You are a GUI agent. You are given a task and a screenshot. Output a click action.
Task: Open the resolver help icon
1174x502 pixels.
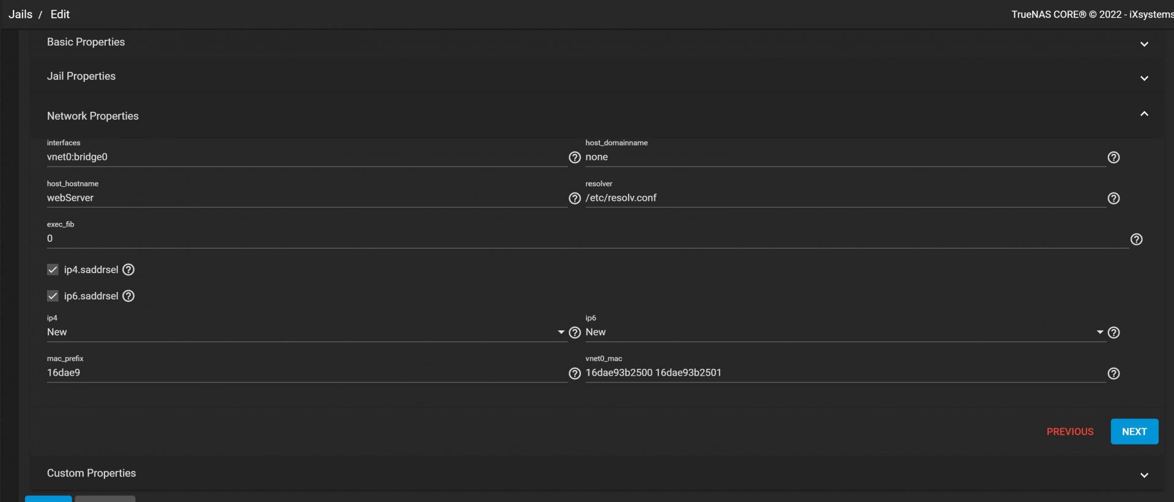(x=1113, y=198)
